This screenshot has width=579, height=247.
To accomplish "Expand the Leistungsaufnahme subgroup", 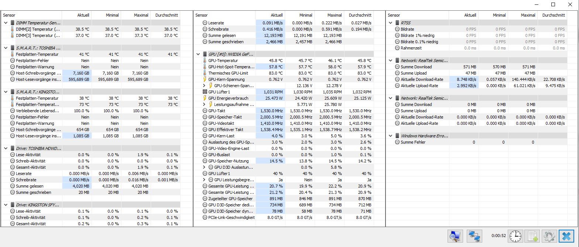I will 205,104.
